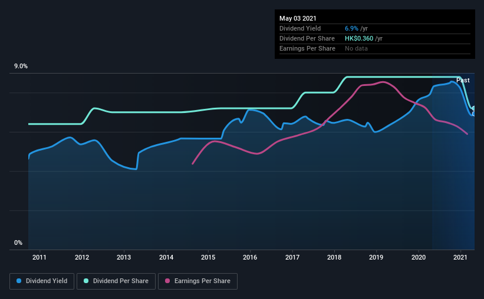The width and height of the screenshot is (484, 299).
Task: Select the 2013 x-axis label
Action: (x=124, y=257)
